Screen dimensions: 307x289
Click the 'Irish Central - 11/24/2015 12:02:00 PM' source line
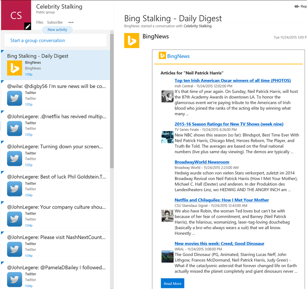[204, 86]
